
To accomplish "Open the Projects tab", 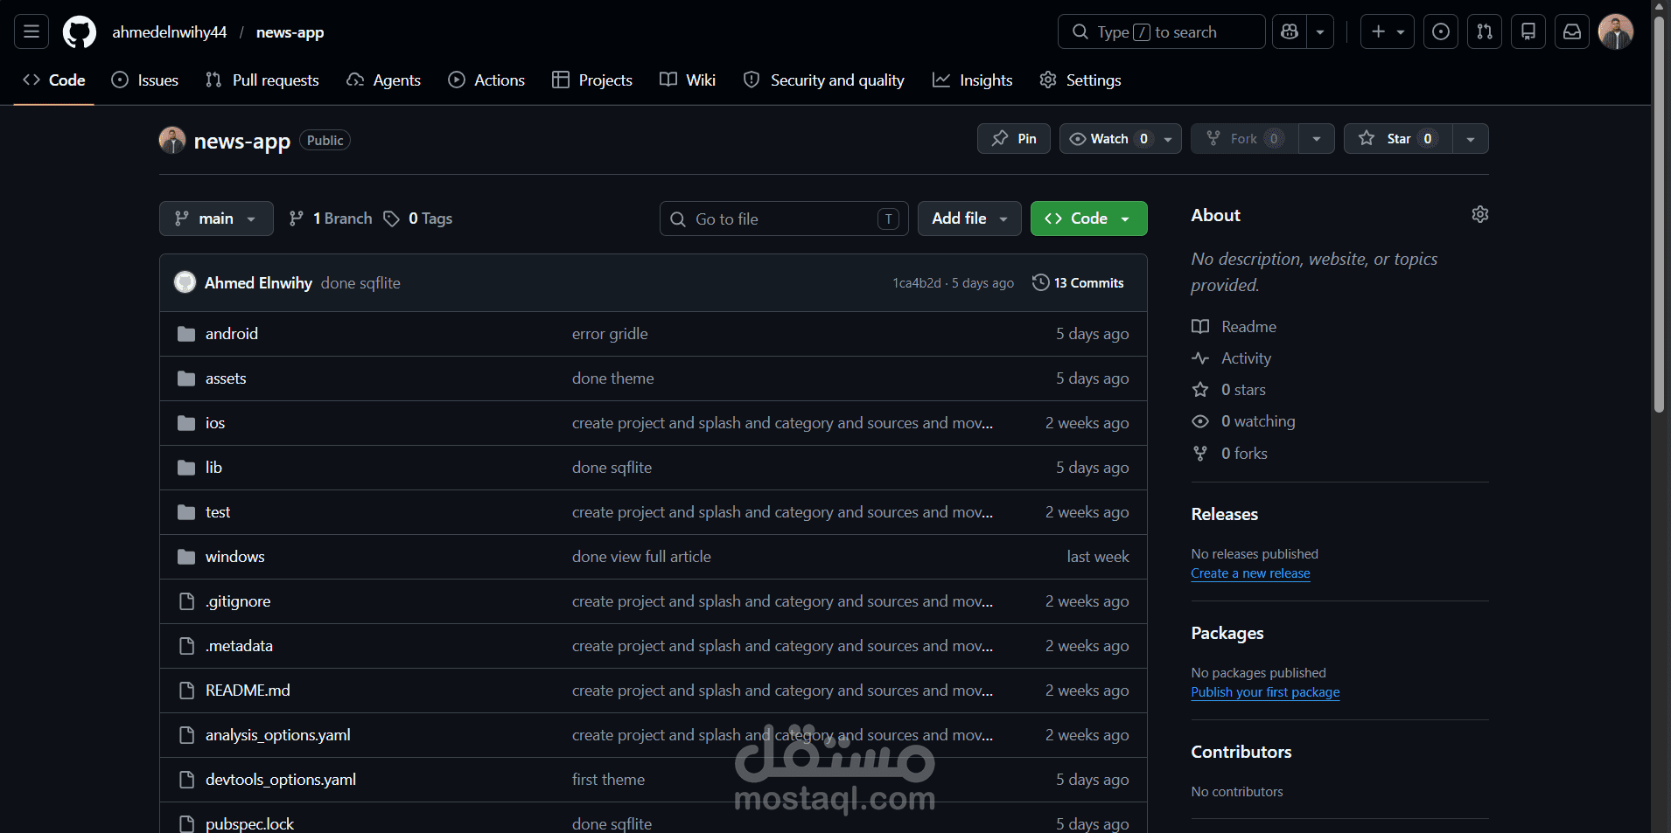I will point(592,80).
